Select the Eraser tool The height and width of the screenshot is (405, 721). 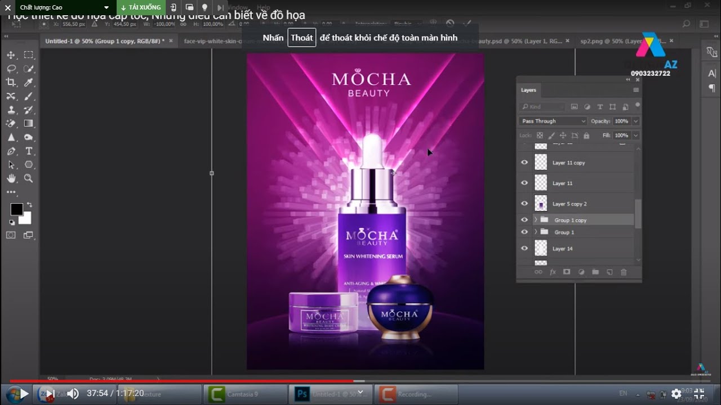tap(11, 123)
